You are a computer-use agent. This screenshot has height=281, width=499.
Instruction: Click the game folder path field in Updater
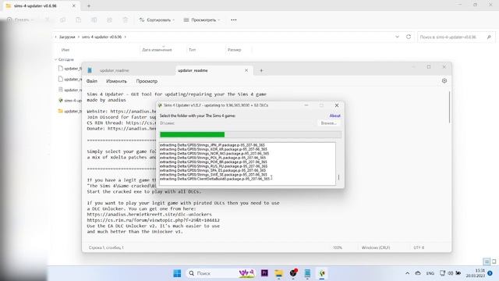coord(237,123)
